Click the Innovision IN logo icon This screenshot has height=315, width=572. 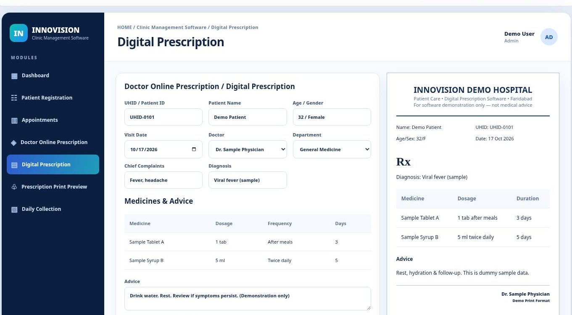pyautogui.click(x=18, y=33)
